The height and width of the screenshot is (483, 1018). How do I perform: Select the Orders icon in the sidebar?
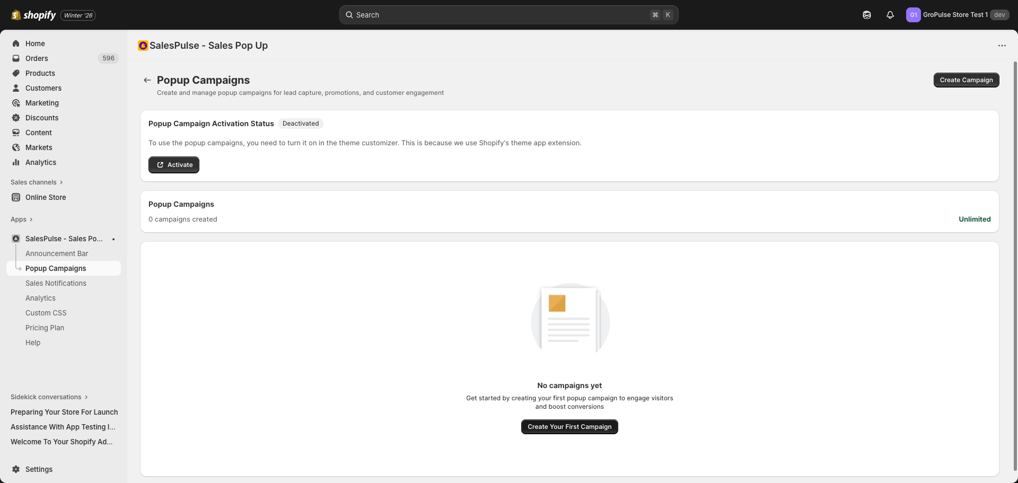pos(16,58)
